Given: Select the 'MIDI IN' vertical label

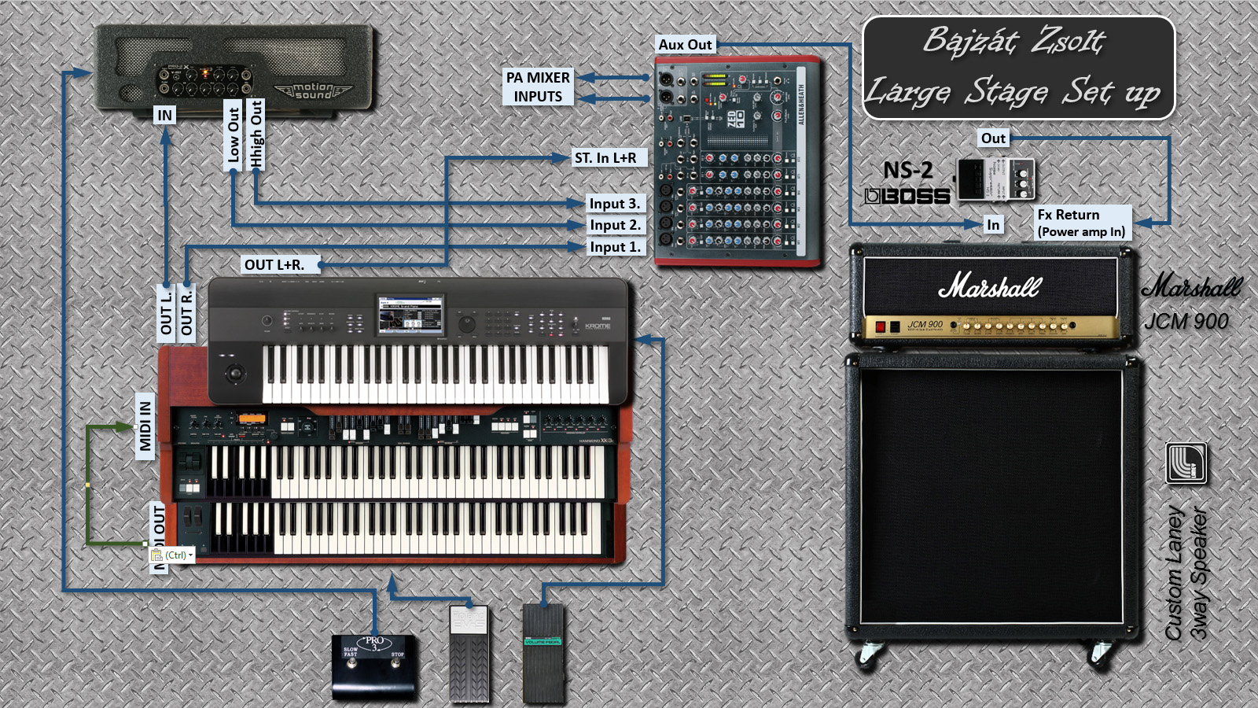Looking at the screenshot, I should pyautogui.click(x=145, y=426).
